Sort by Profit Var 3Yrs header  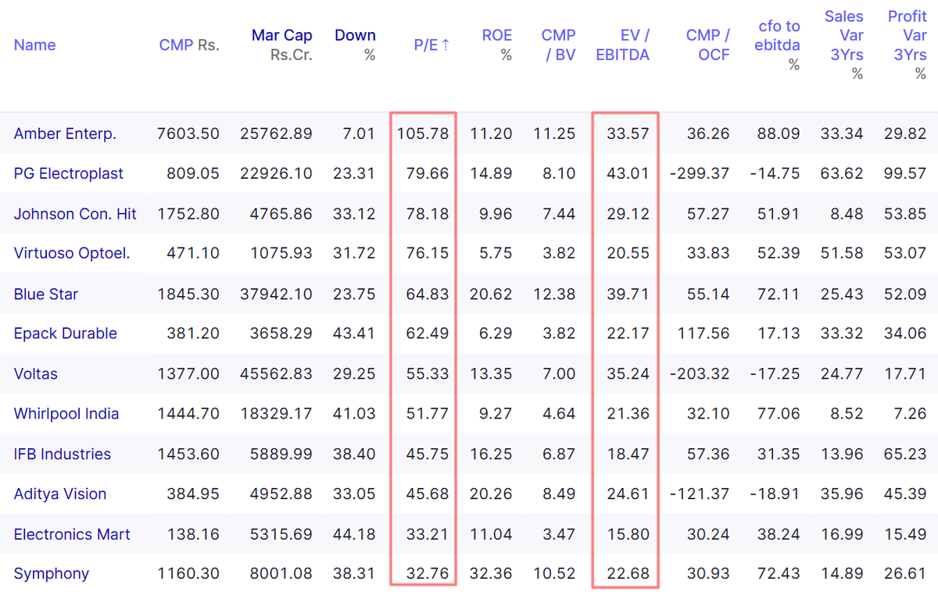(908, 45)
